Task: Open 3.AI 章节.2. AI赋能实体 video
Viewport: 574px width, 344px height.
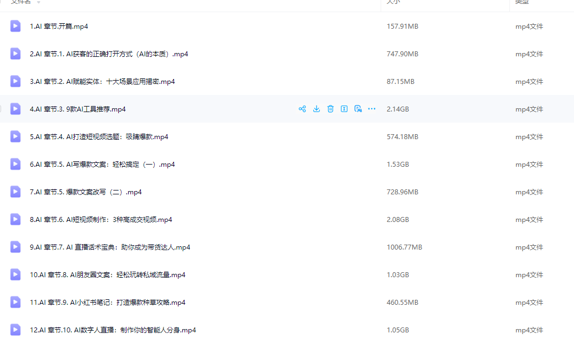Action: pyautogui.click(x=102, y=82)
